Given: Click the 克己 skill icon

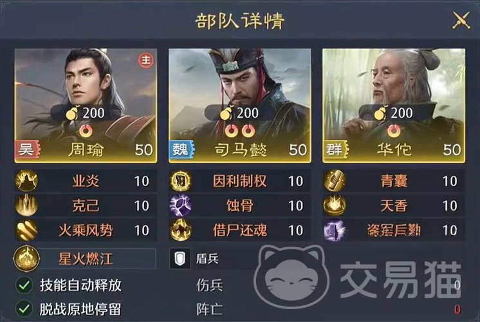Looking at the screenshot, I should tap(26, 205).
